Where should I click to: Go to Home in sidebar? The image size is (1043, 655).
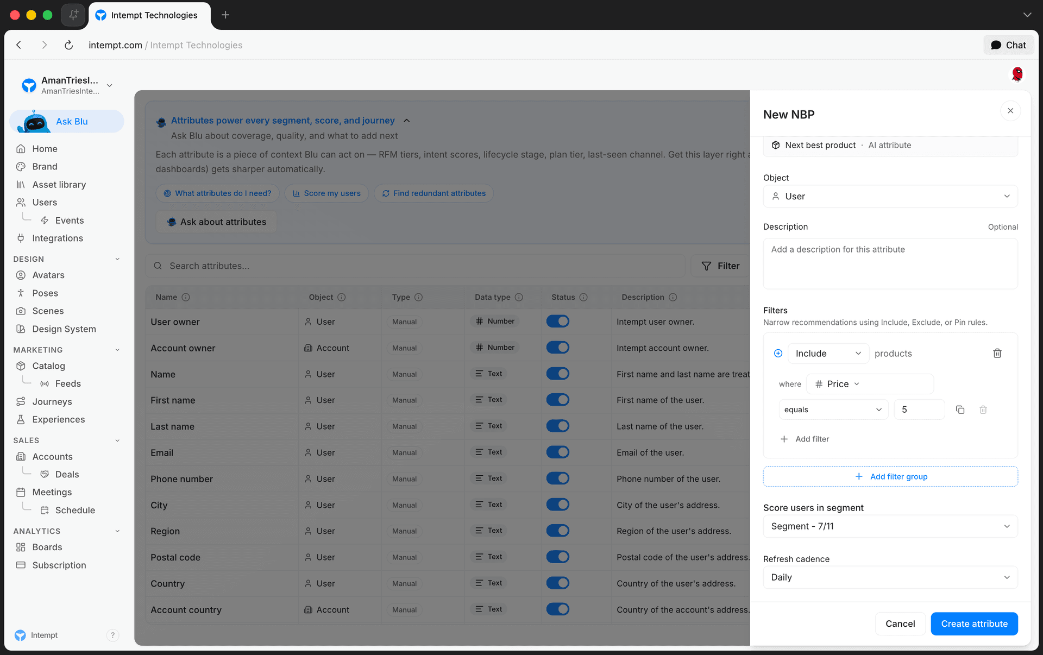tap(45, 149)
